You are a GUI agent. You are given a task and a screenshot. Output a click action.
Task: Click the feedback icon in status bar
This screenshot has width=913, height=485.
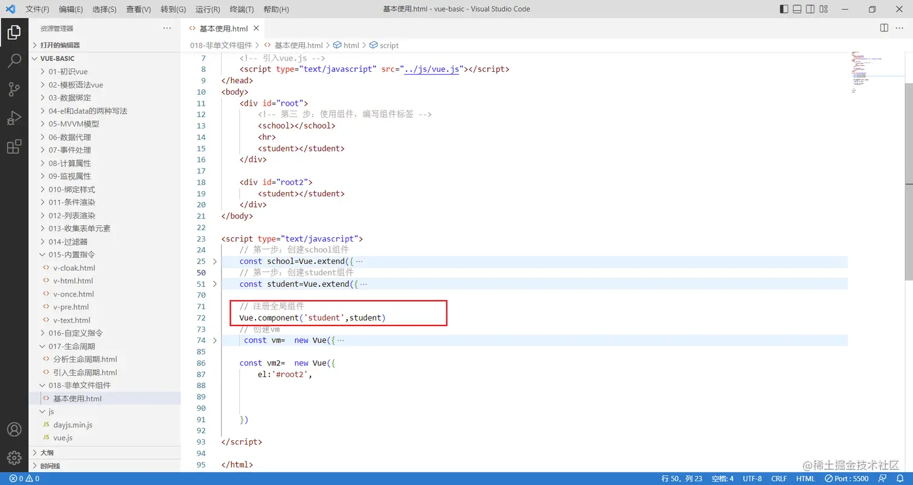coord(883,479)
